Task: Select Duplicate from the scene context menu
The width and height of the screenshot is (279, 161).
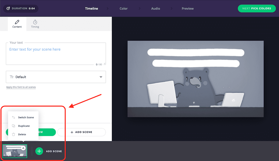Action: click(24, 126)
